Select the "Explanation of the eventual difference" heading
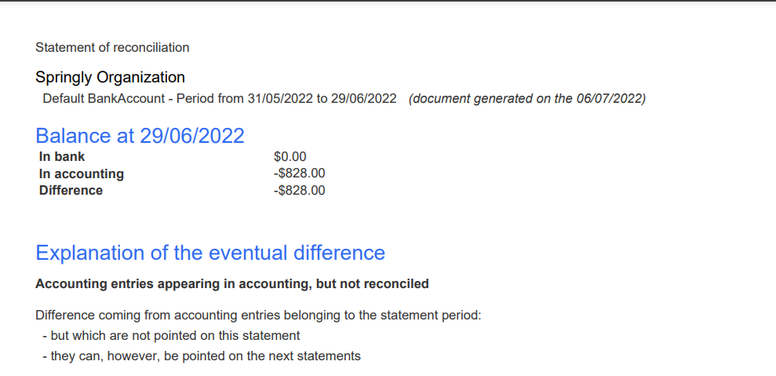Screen dimensions: 776x376 [x=210, y=253]
